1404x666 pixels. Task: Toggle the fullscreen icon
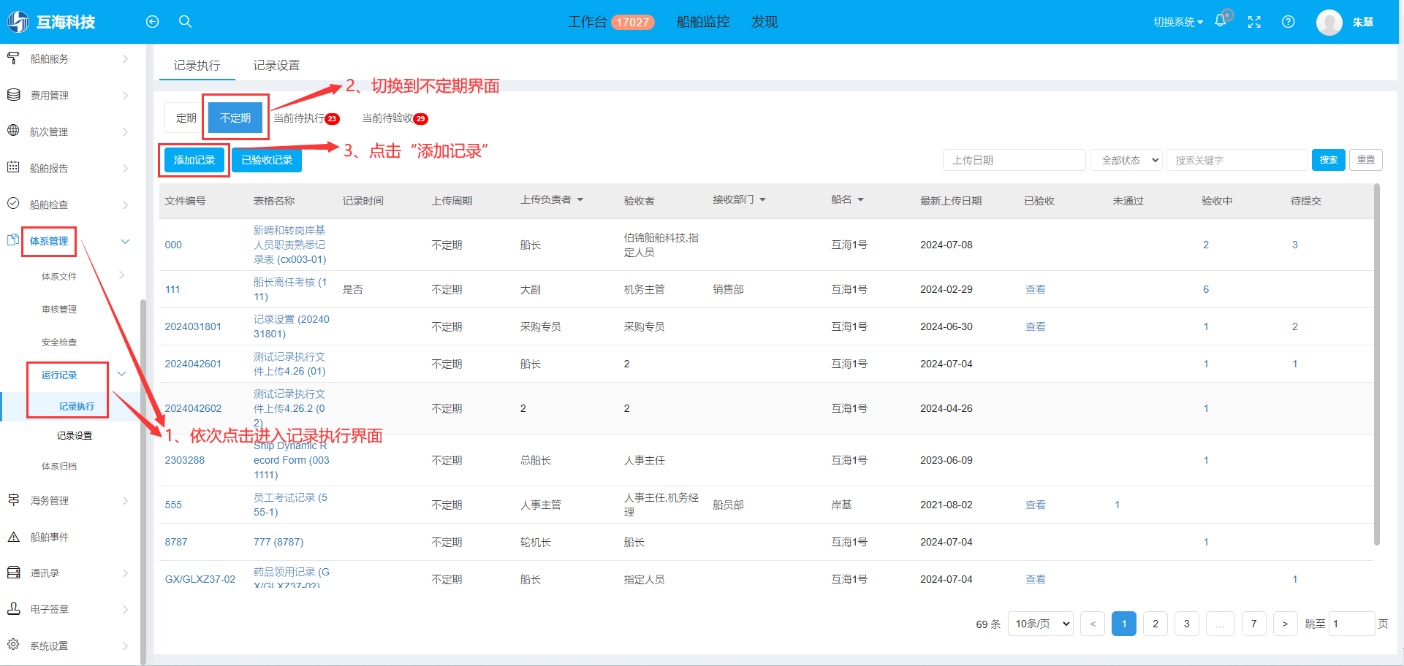pyautogui.click(x=1254, y=22)
